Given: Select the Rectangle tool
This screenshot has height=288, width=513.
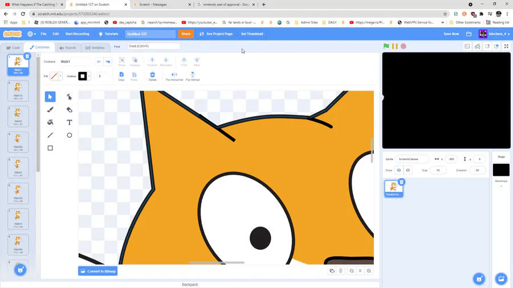Looking at the screenshot, I should [50, 148].
